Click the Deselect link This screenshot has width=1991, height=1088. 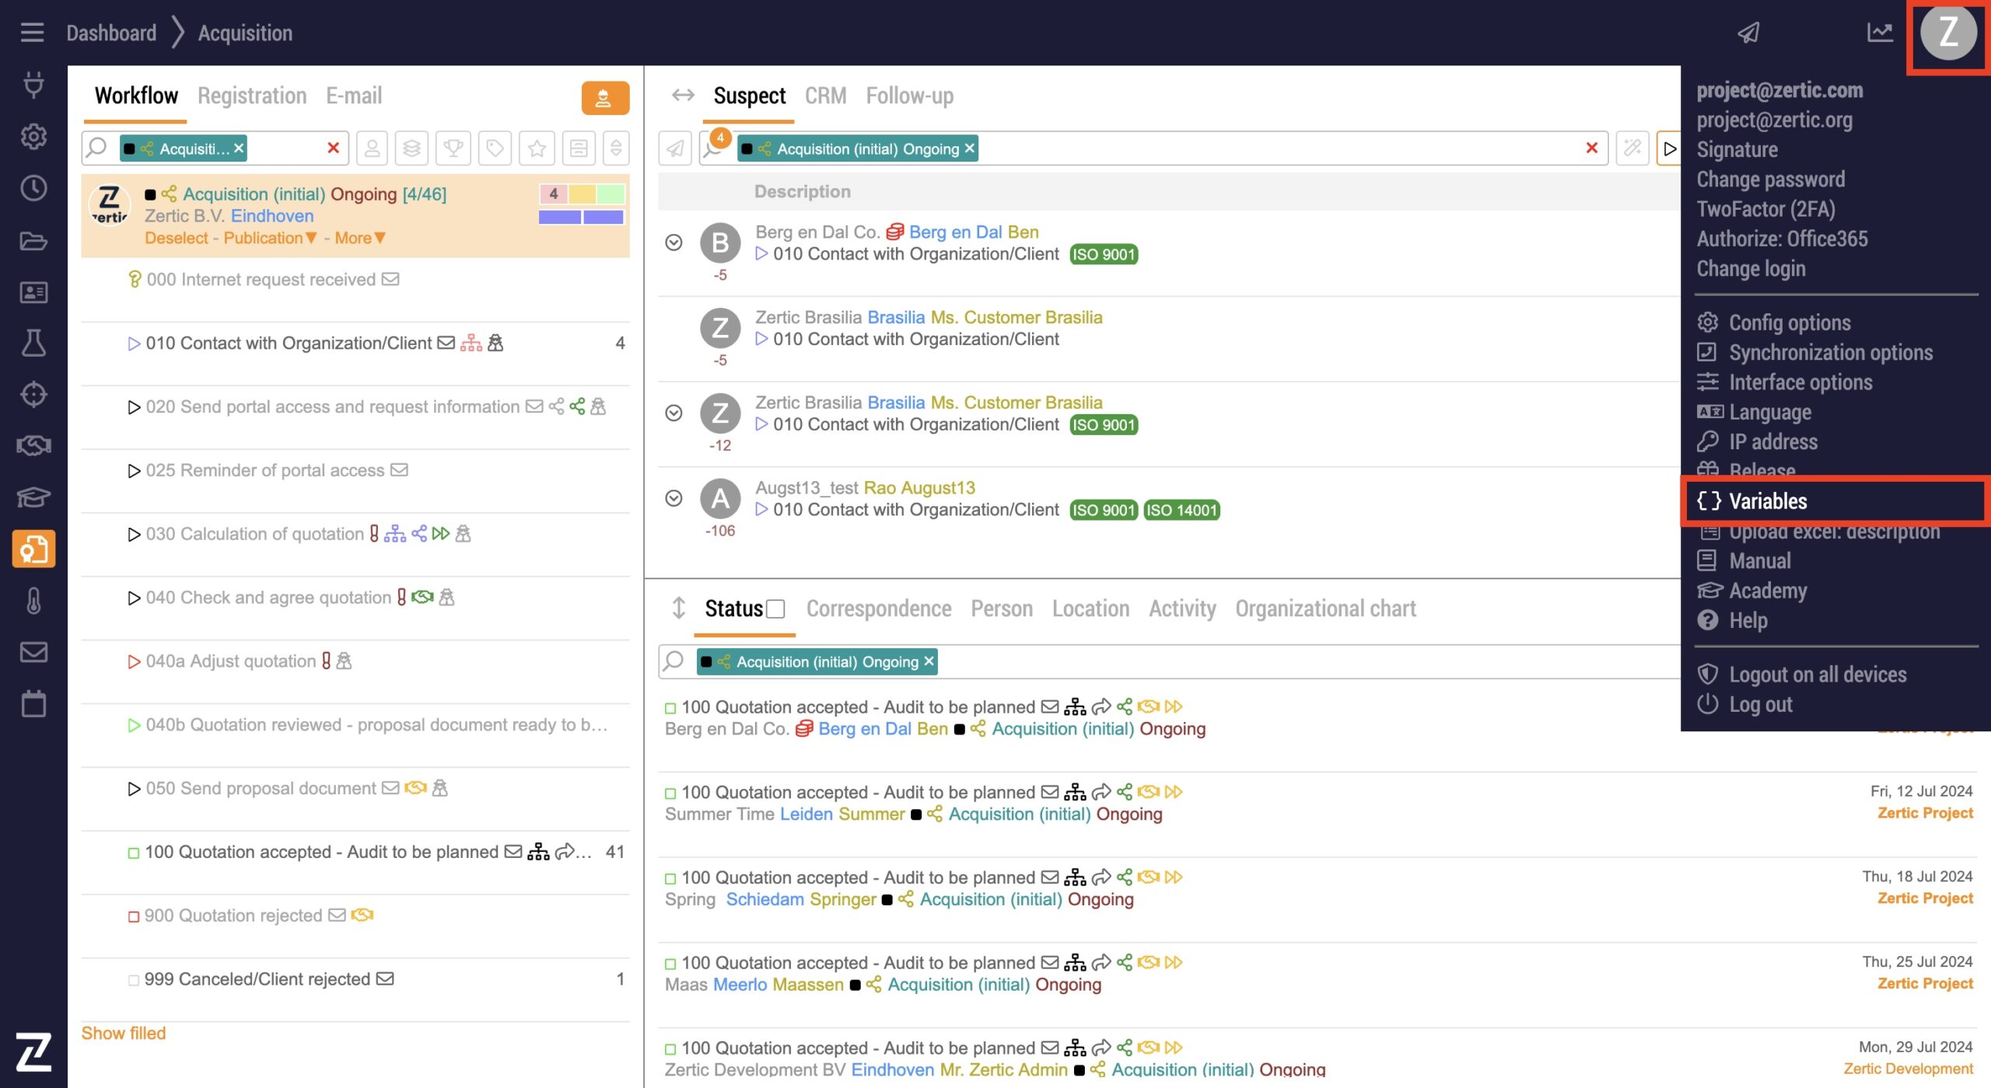(x=176, y=238)
